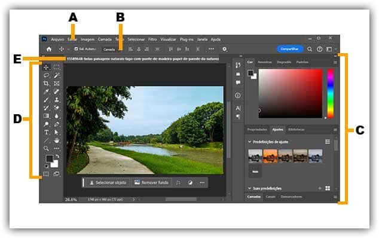Open the collapsed History panel icon
Viewport: 379px width, 238px height.
pos(238,65)
